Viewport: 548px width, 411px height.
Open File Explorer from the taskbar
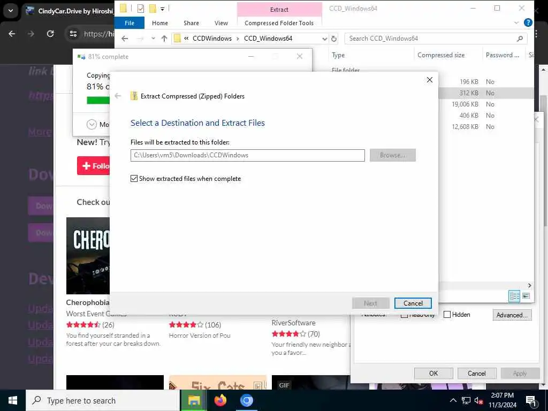(194, 400)
